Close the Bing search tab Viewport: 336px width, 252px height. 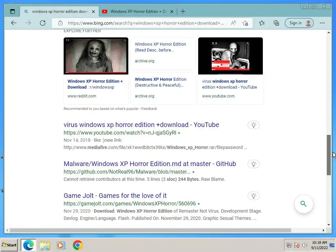point(93,11)
